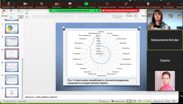
Task: Click Остановить совместное использование red button
Action: point(120,11)
